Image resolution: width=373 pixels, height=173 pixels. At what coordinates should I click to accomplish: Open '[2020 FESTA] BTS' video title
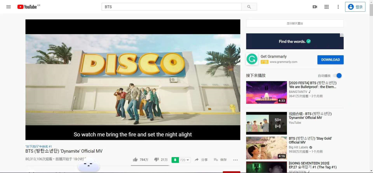[x=313, y=85]
